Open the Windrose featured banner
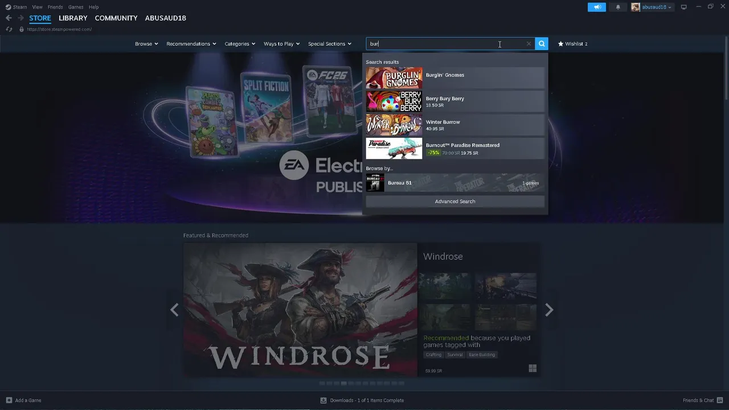729x410 pixels. [x=300, y=309]
